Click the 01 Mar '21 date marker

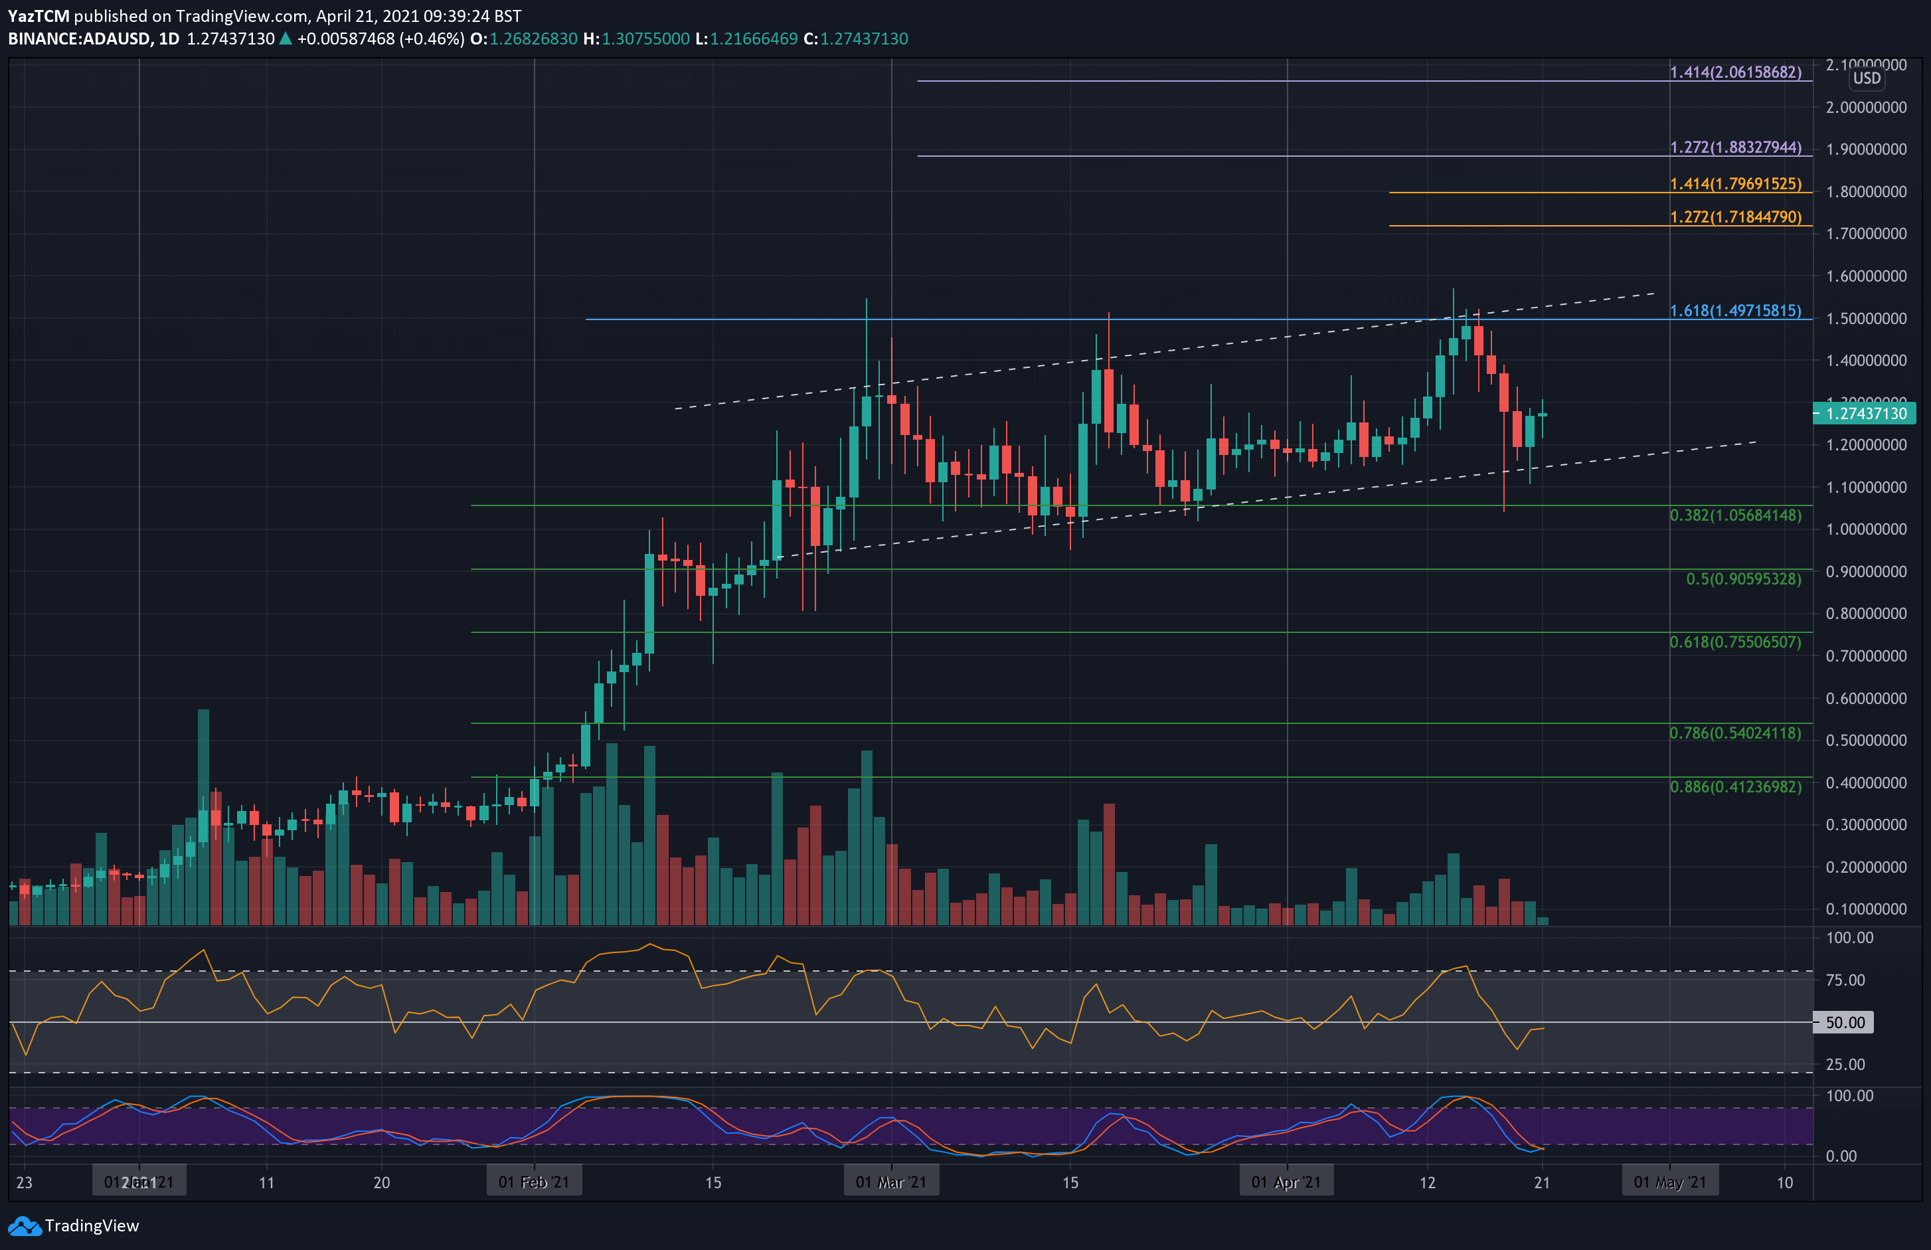pyautogui.click(x=891, y=1182)
